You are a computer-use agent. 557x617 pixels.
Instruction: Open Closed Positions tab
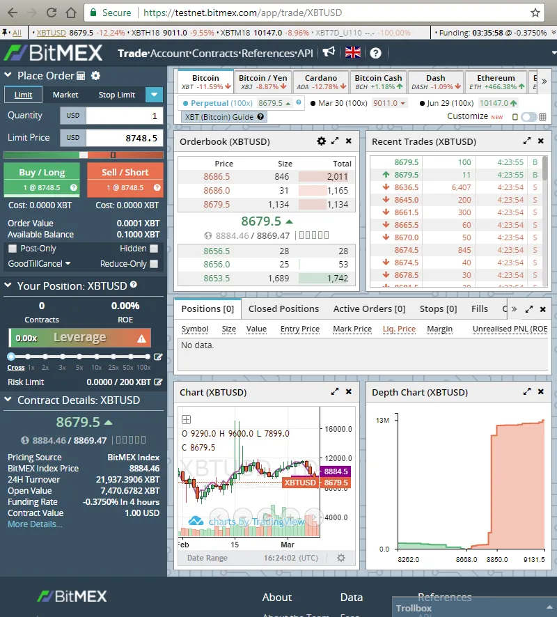(283, 309)
